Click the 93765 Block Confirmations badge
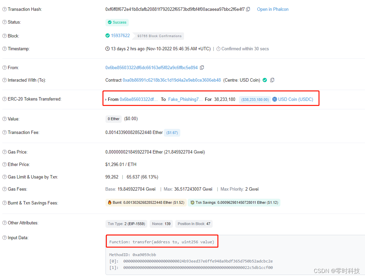 click(x=159, y=36)
